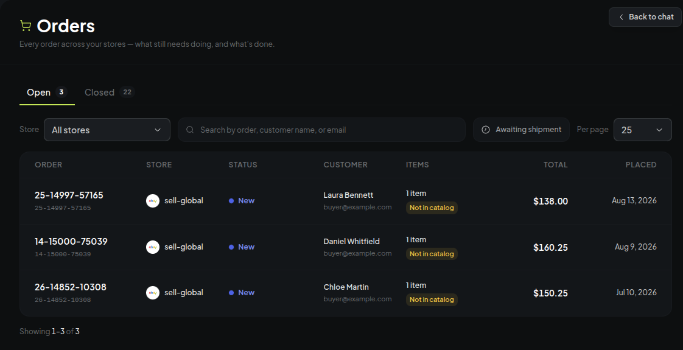Click the $138.00 total
683x350 pixels.
(x=550, y=201)
